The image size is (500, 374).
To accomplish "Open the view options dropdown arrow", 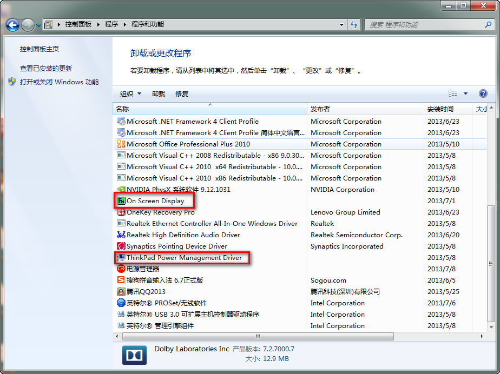I will (x=465, y=93).
